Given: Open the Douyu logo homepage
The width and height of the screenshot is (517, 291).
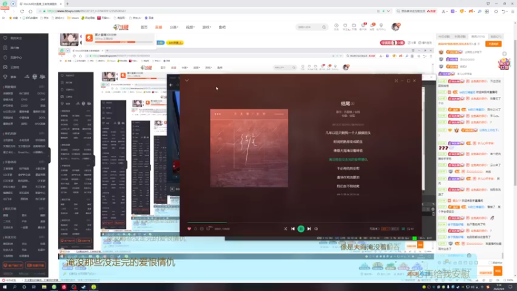Looking at the screenshot, I should [x=121, y=27].
